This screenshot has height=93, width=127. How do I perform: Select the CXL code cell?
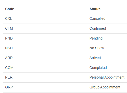[8, 18]
